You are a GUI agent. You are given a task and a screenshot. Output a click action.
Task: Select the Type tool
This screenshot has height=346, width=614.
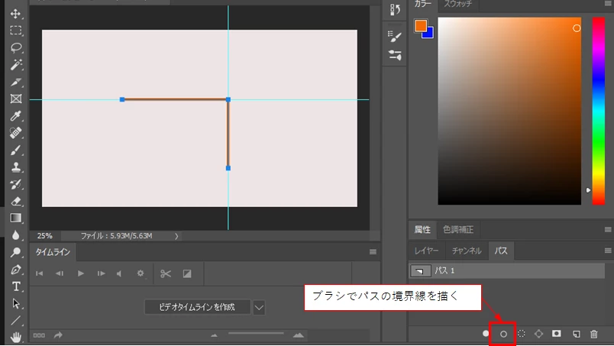tap(16, 286)
